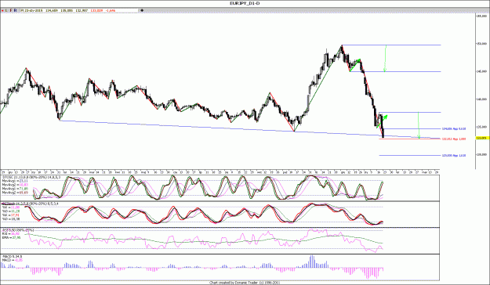490x285 pixels.
Task: Click the 140,000 level on the price axis
Action: click(481, 99)
